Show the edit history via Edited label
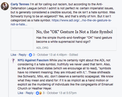This screenshot has height=97, width=122. click(x=74, y=55)
